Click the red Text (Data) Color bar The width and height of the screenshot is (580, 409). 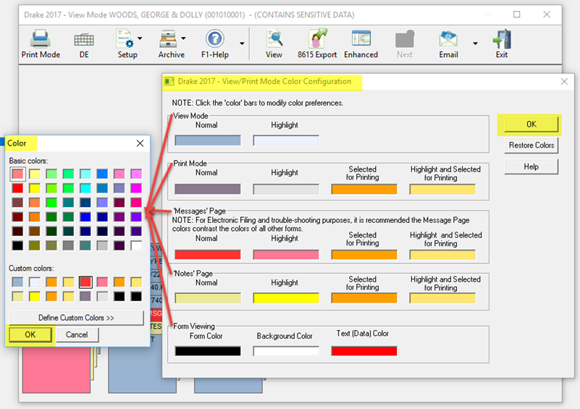click(364, 351)
